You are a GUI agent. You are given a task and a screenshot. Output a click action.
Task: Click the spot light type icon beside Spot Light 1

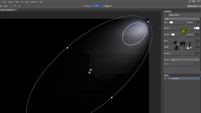(x=170, y=78)
